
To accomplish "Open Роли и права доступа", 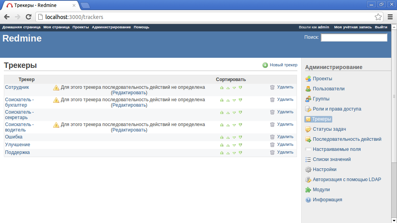I will coord(337,109).
